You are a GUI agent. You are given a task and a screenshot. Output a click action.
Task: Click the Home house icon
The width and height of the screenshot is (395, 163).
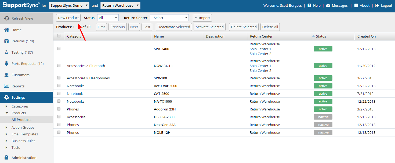tap(7, 30)
